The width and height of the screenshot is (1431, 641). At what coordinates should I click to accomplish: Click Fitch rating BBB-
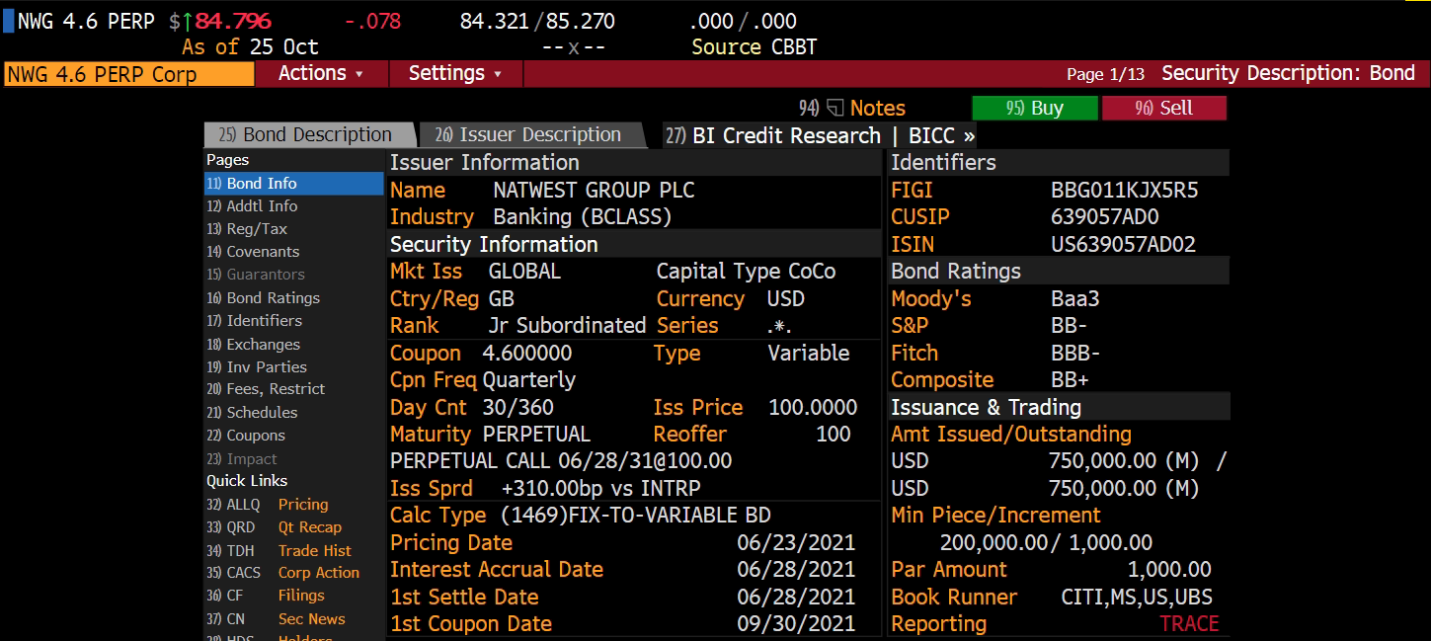(1075, 353)
